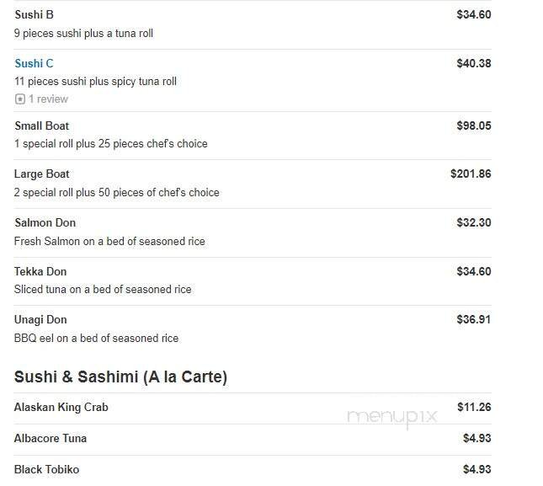Click the Sushi B description text

point(83,34)
